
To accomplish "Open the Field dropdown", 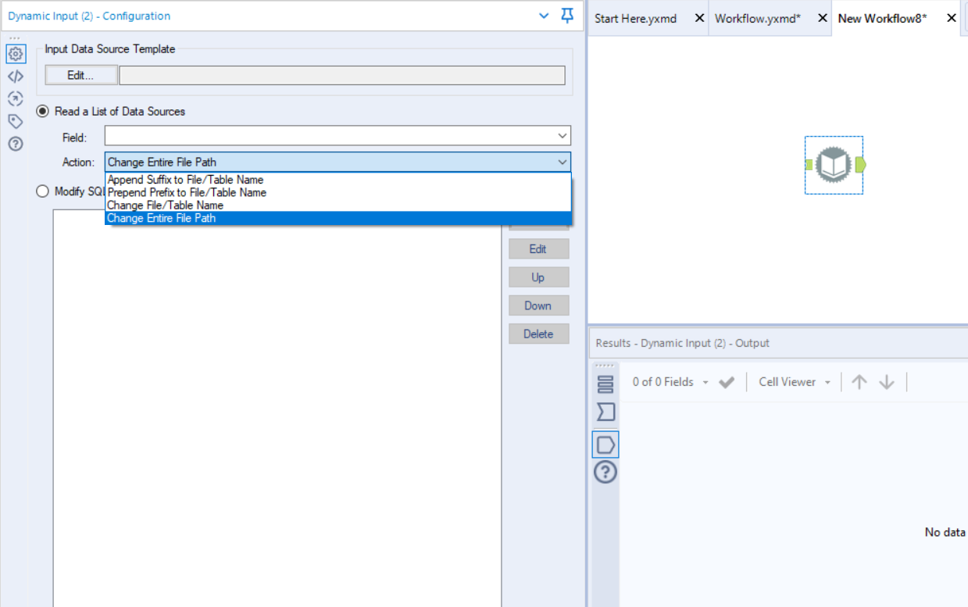I will 563,135.
